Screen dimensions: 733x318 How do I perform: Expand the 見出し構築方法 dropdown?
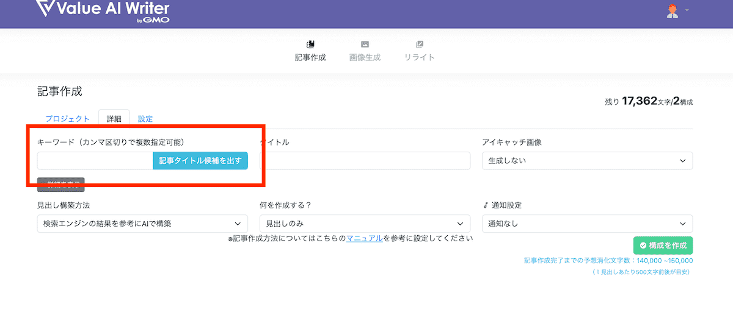click(x=142, y=224)
